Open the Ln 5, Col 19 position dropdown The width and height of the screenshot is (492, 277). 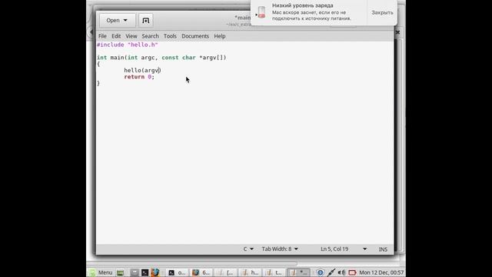344,249
